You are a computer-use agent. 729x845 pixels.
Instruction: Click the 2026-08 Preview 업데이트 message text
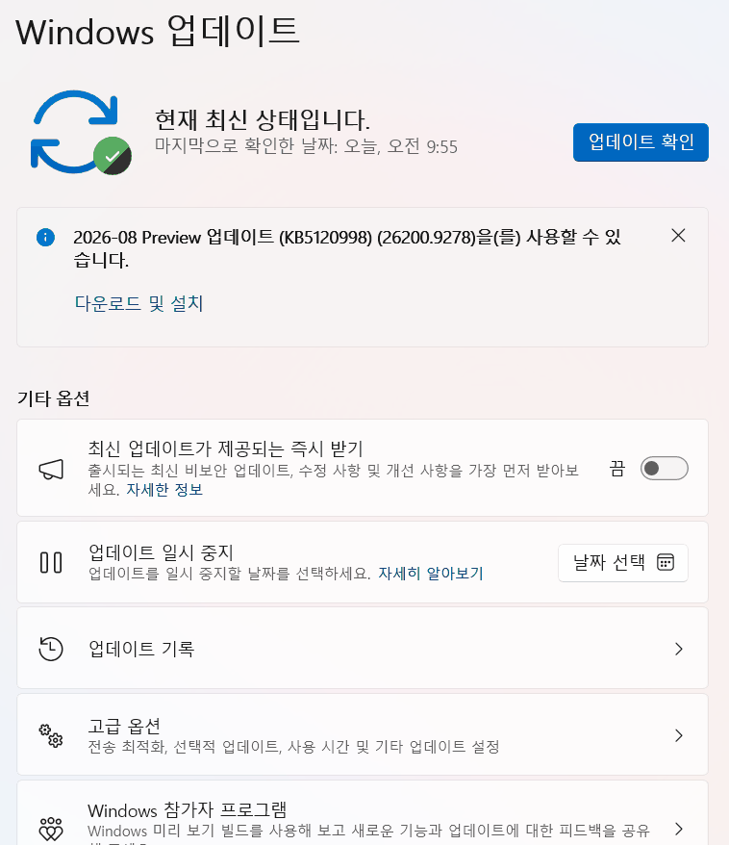point(347,248)
